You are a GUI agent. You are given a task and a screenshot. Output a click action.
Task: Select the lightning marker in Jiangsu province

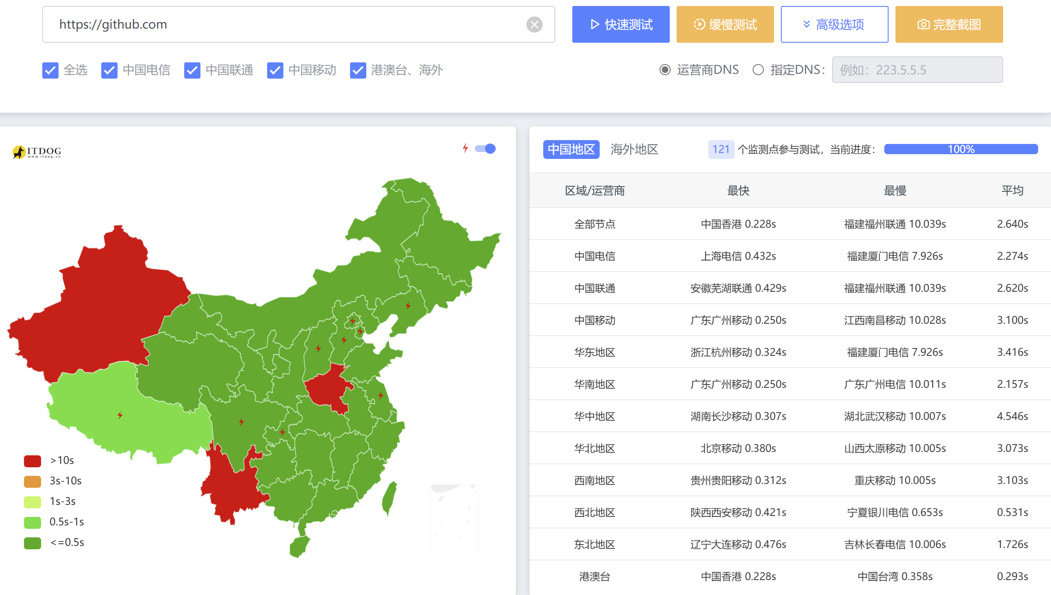380,395
